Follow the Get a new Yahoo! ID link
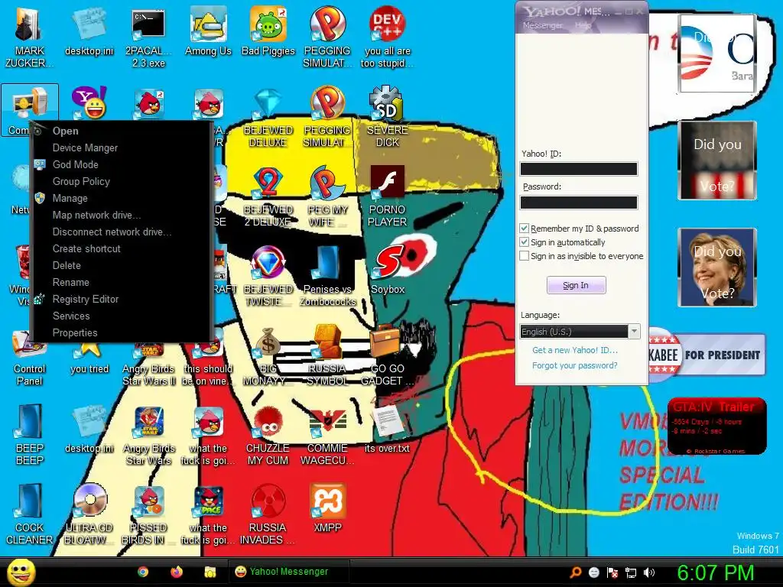This screenshot has width=783, height=587. pos(575,350)
